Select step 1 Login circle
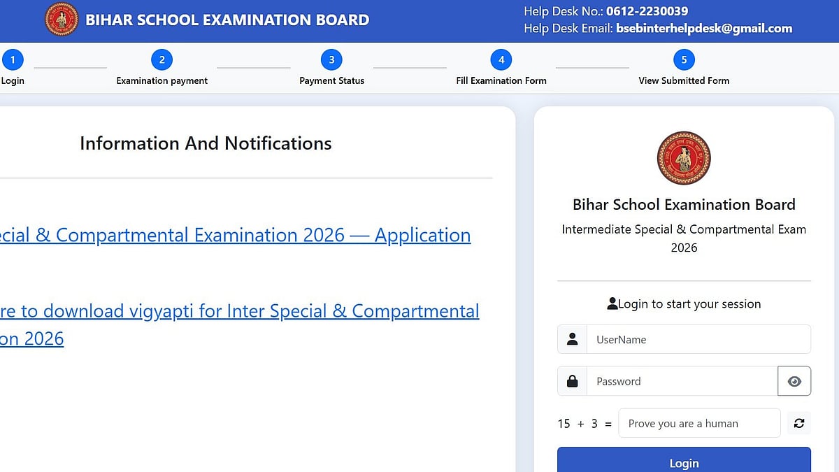The width and height of the screenshot is (839, 472). click(13, 59)
